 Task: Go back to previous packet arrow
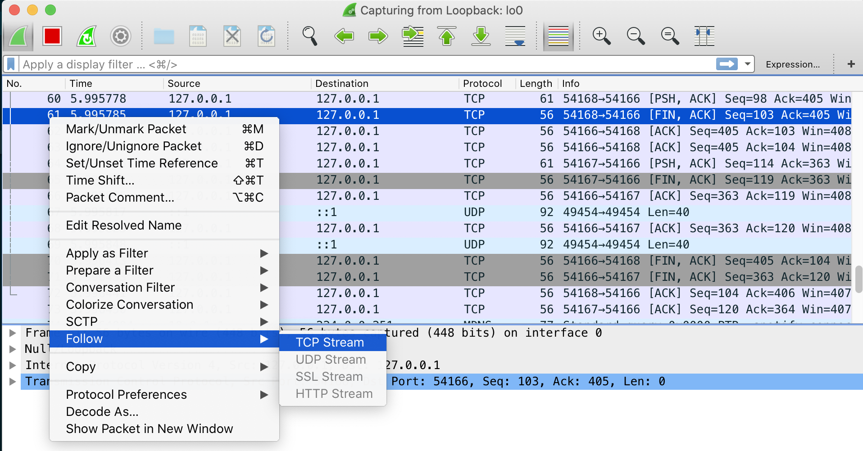tap(344, 36)
